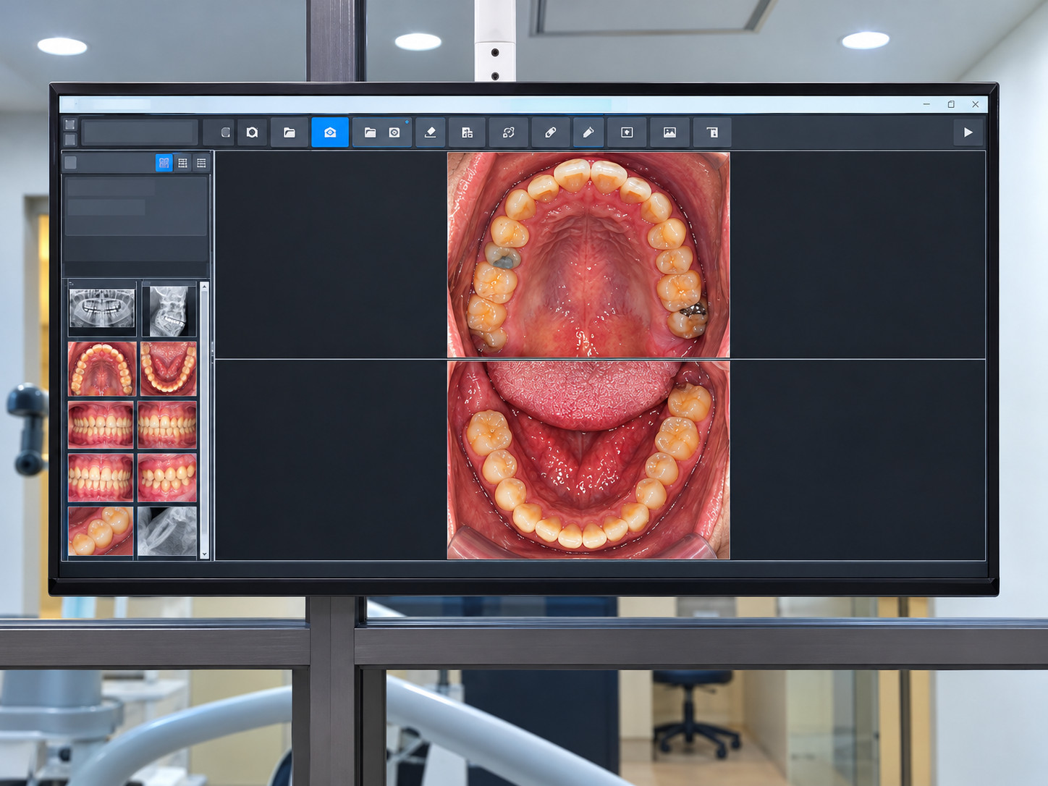Select the closeup molars photo thumbnail
The image size is (1048, 786).
pyautogui.click(x=101, y=531)
